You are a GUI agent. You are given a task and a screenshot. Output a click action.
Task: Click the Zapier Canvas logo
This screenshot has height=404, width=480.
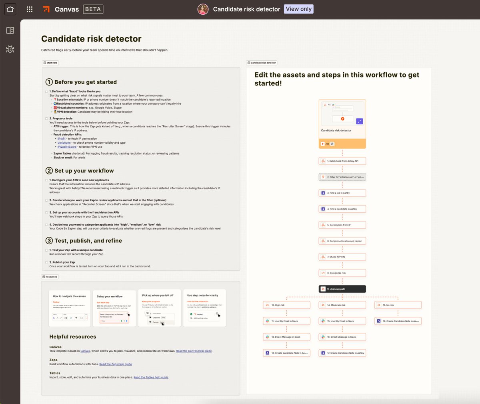pos(46,9)
